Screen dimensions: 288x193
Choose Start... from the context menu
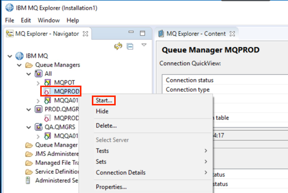(x=104, y=100)
